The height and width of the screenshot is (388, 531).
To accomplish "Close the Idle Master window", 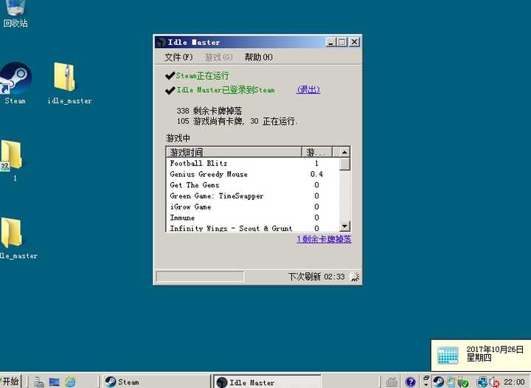I will 354,42.
